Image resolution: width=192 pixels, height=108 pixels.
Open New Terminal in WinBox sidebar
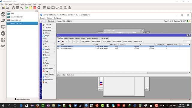[49, 69]
